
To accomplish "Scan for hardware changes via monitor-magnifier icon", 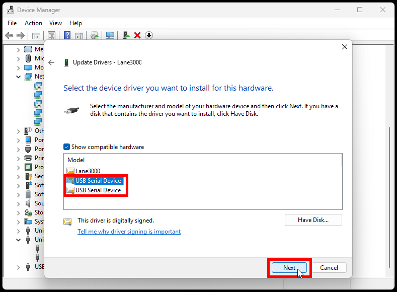I will point(110,35).
